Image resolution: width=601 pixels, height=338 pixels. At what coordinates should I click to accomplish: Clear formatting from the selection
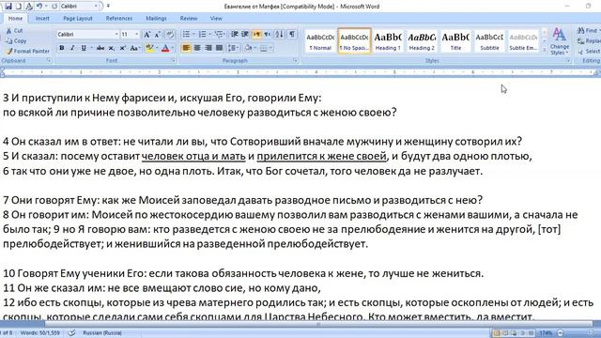(x=170, y=35)
